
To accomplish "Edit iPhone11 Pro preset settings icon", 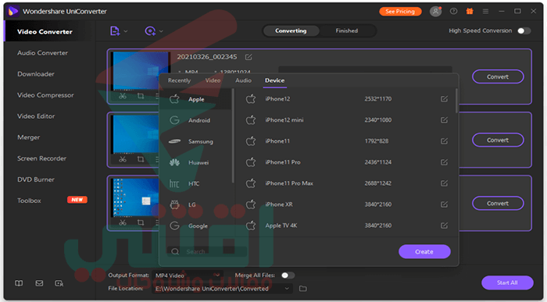I will coord(444,162).
